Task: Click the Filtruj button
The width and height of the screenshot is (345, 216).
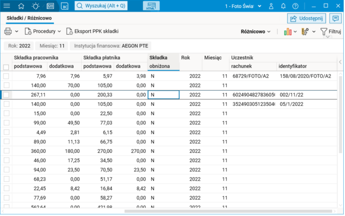Action: tap(331, 32)
